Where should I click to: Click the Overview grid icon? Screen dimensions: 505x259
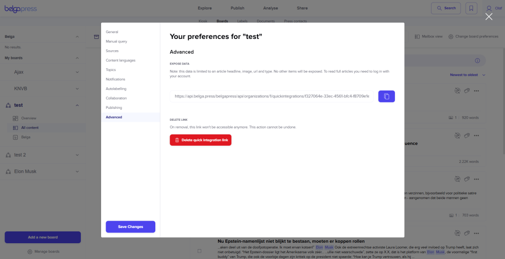pos(15,118)
